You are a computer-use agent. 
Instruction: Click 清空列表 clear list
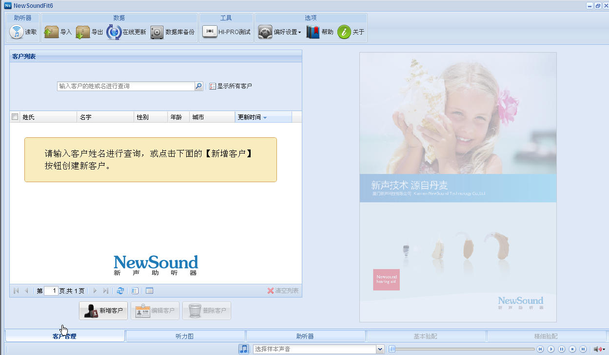[283, 291]
